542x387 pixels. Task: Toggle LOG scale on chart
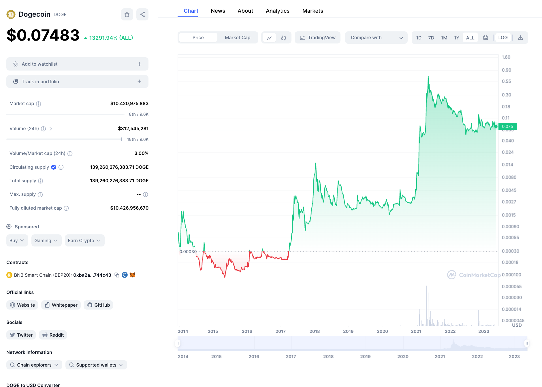(503, 37)
